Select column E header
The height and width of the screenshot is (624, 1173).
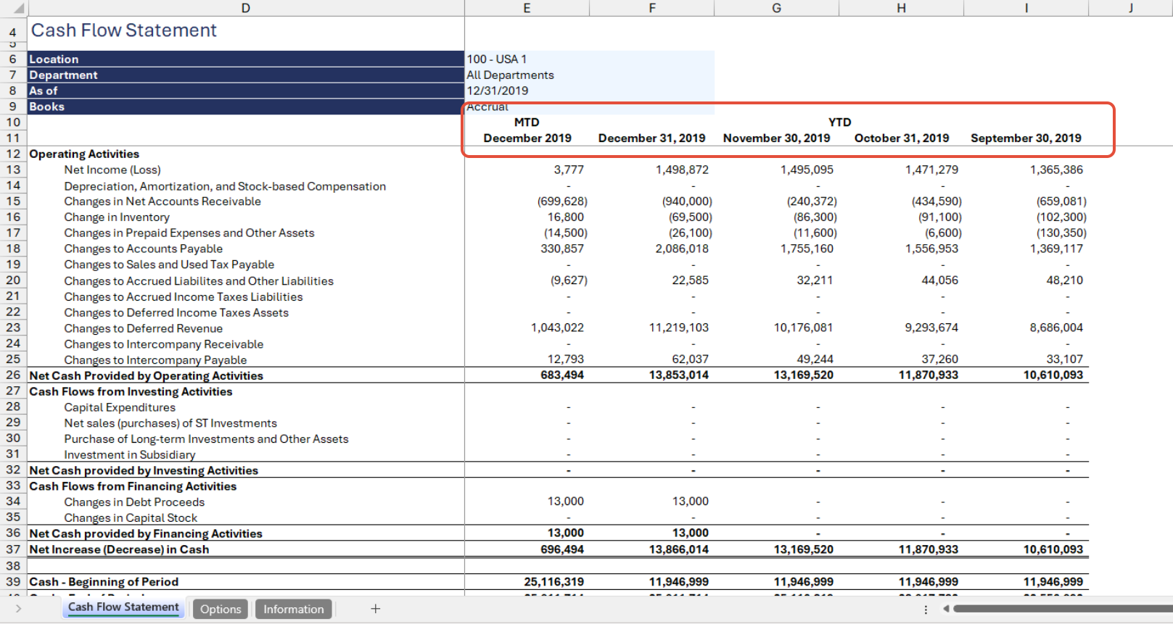click(x=527, y=8)
